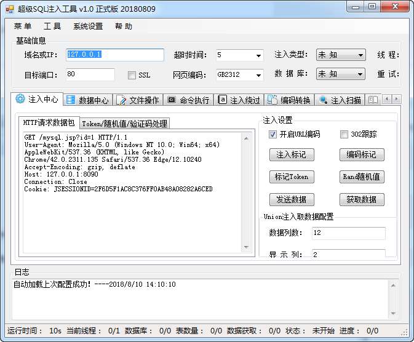Click the request packet scrollbar down arrow
This screenshot has height=342, width=414.
[x=247, y=247]
